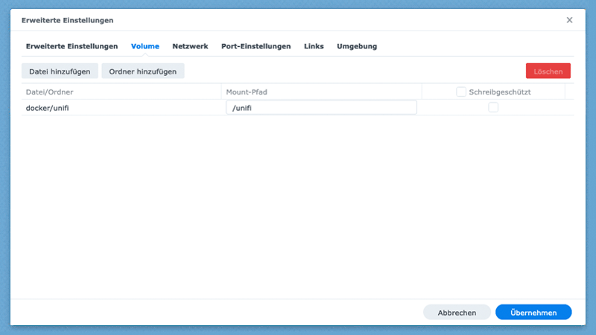This screenshot has height=335, width=596.
Task: Click the /unifi mount path field
Action: 320,108
